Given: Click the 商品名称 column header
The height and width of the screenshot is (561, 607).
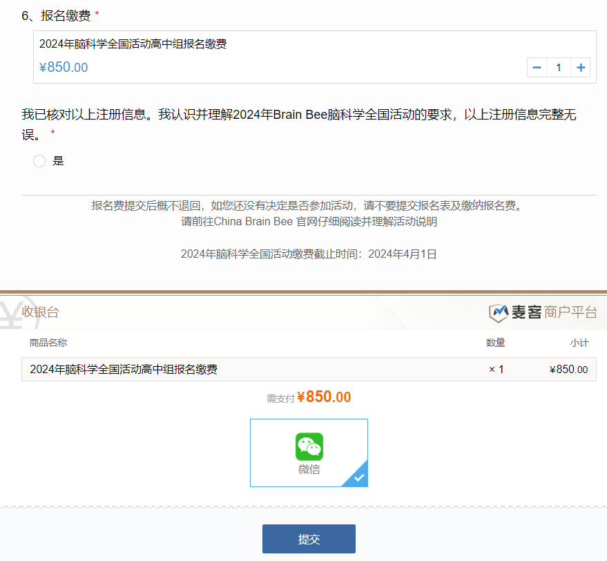Looking at the screenshot, I should click(48, 343).
